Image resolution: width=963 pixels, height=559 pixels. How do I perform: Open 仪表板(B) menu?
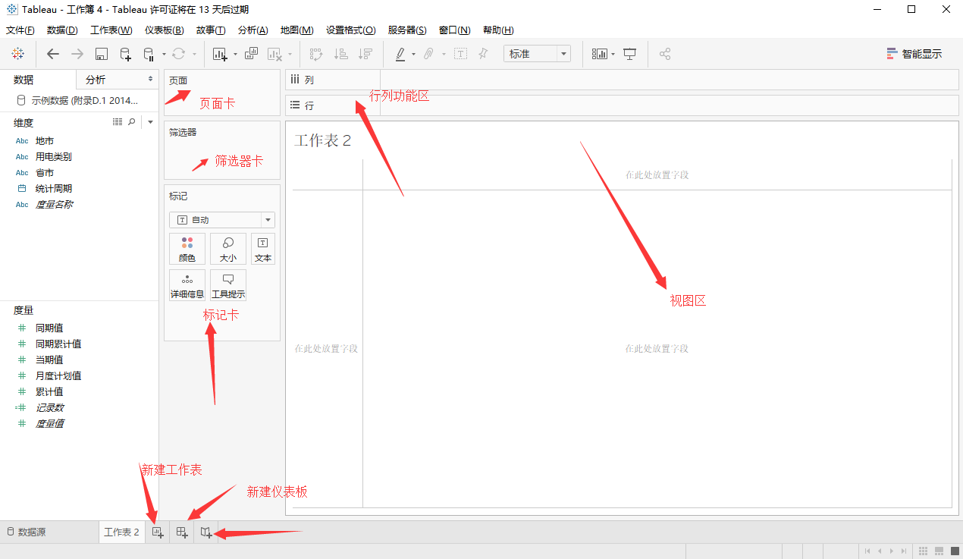pos(164,30)
